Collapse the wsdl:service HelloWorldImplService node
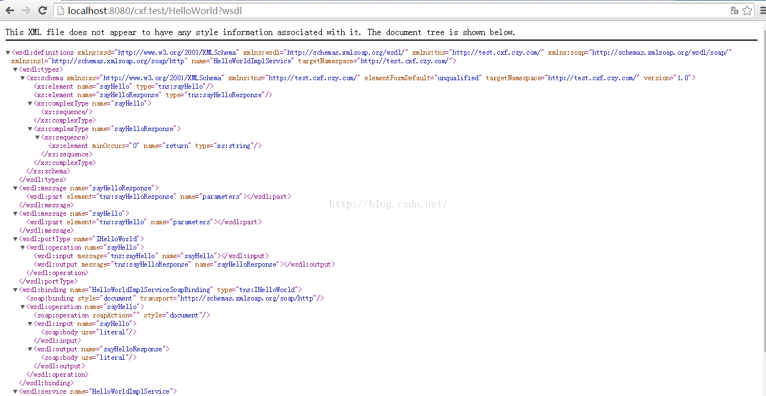This screenshot has width=766, height=396. click(x=15, y=391)
